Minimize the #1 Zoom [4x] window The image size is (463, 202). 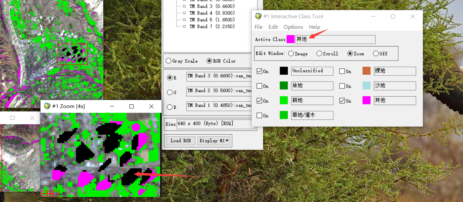pyautogui.click(x=112, y=106)
